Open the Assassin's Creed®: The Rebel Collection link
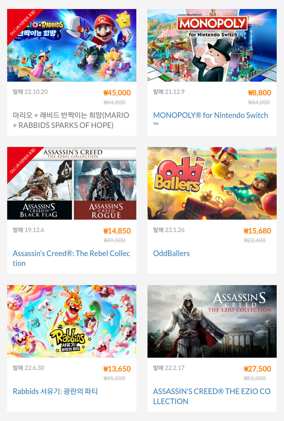Viewport: 284px width, 421px height. (71, 258)
